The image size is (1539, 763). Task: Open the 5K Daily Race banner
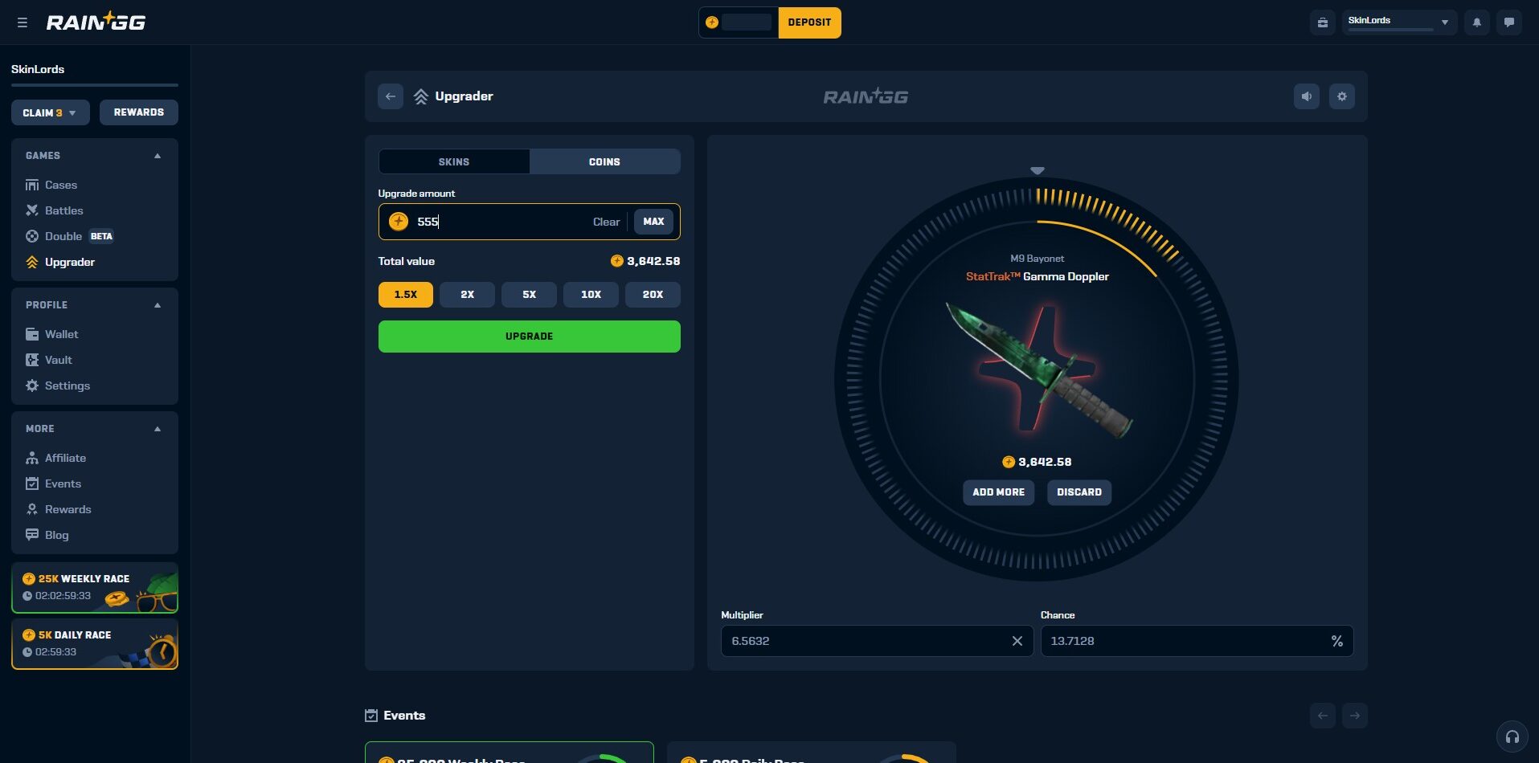95,644
